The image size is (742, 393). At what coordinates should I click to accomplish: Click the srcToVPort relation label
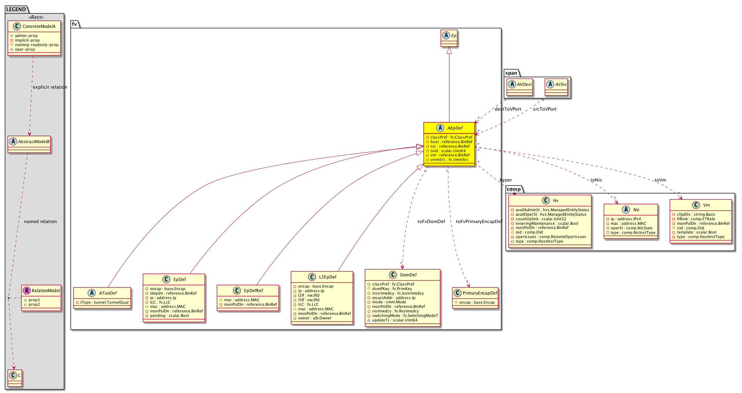point(544,109)
